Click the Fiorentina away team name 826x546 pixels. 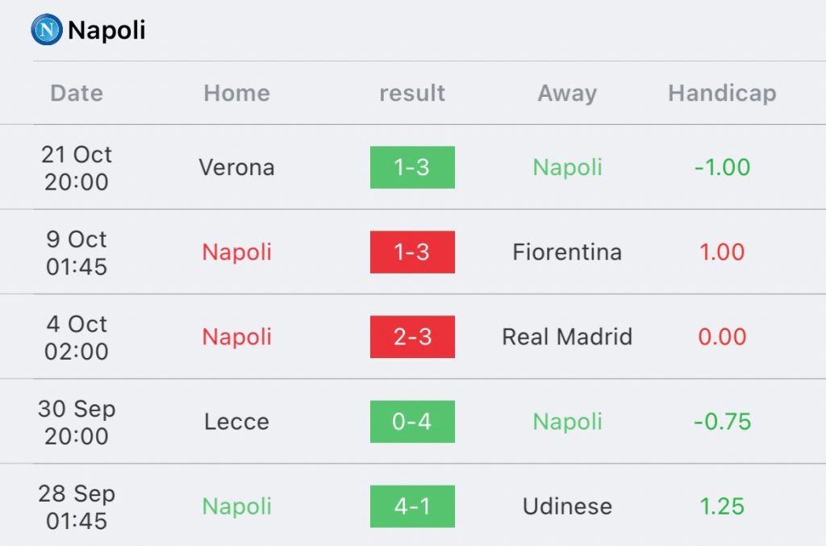(x=567, y=252)
